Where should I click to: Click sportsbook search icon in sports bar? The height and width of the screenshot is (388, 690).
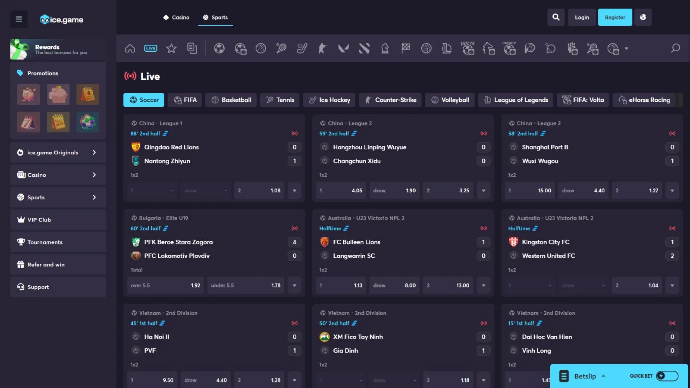(x=675, y=48)
